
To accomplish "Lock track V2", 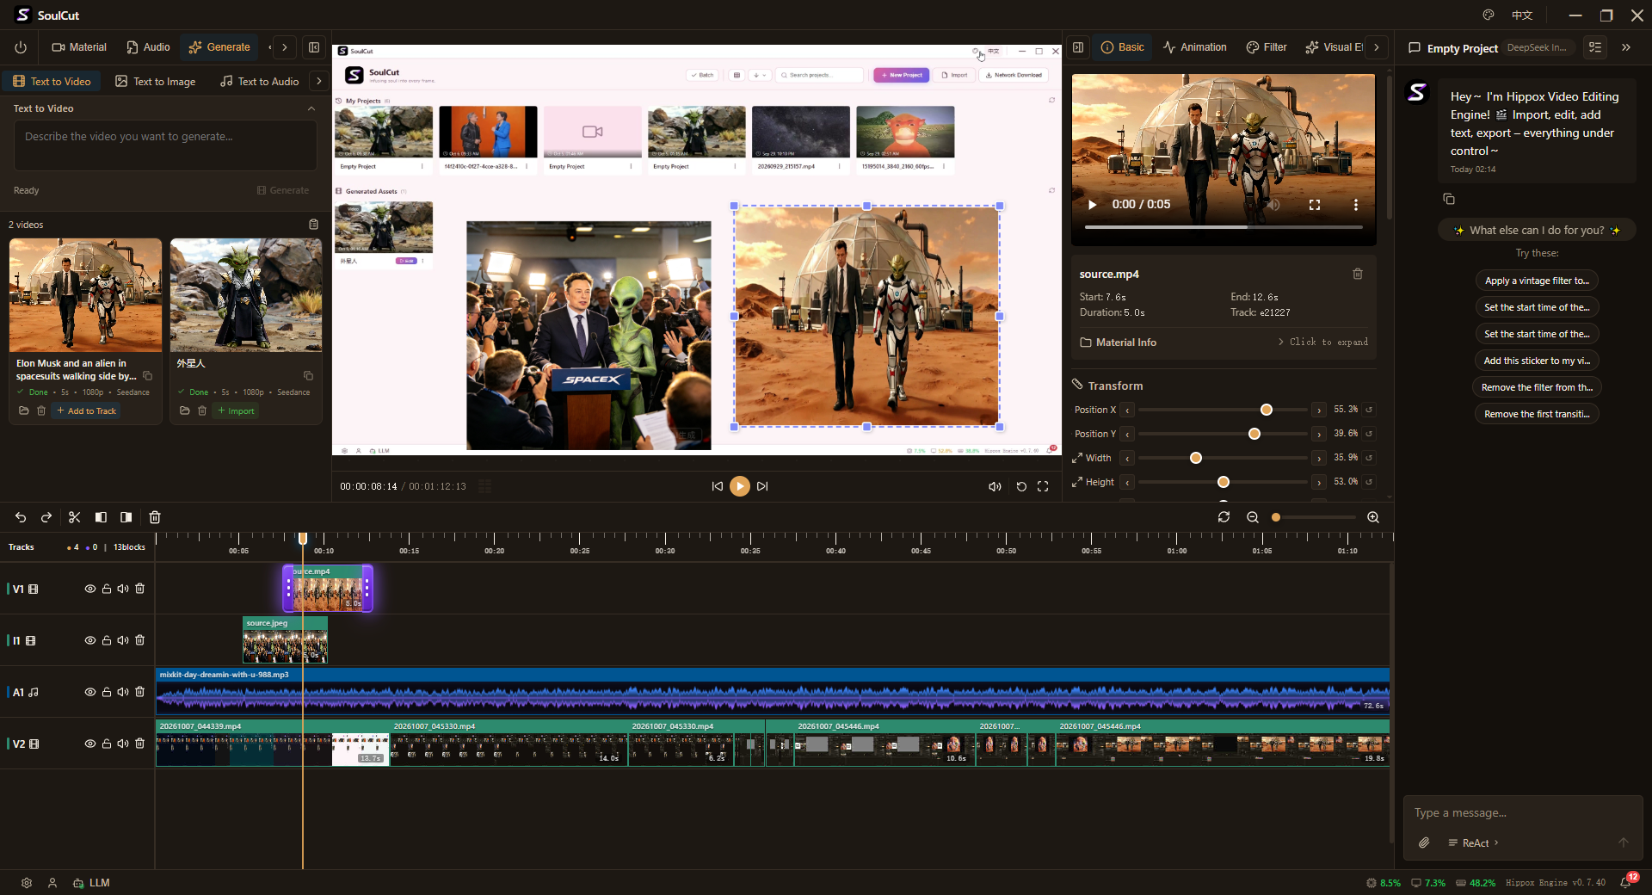I will [107, 744].
